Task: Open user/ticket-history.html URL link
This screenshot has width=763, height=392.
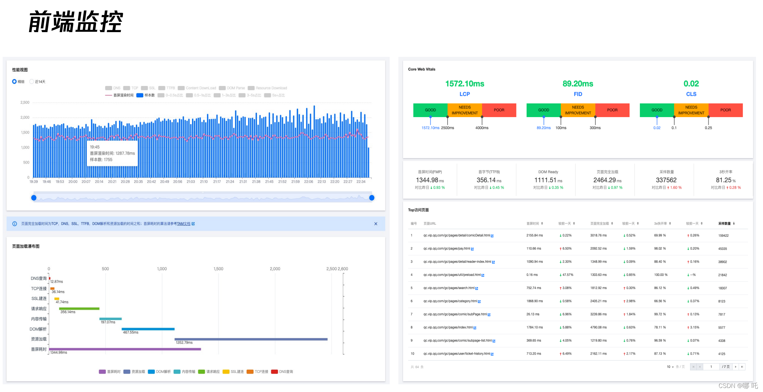Action: click(x=457, y=354)
